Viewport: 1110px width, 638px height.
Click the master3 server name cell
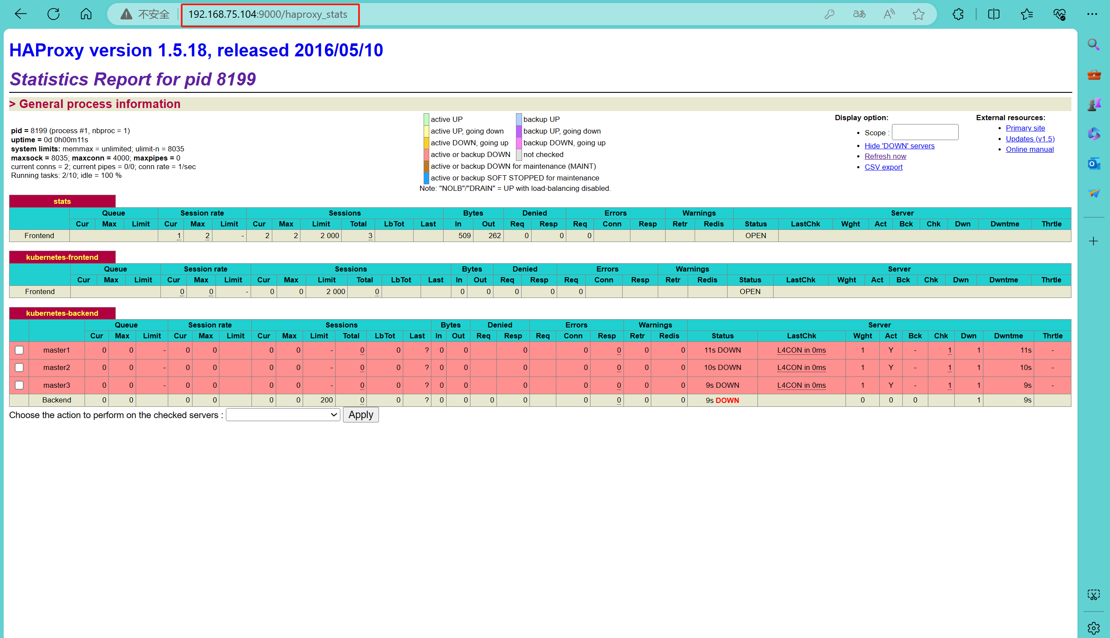(x=56, y=385)
